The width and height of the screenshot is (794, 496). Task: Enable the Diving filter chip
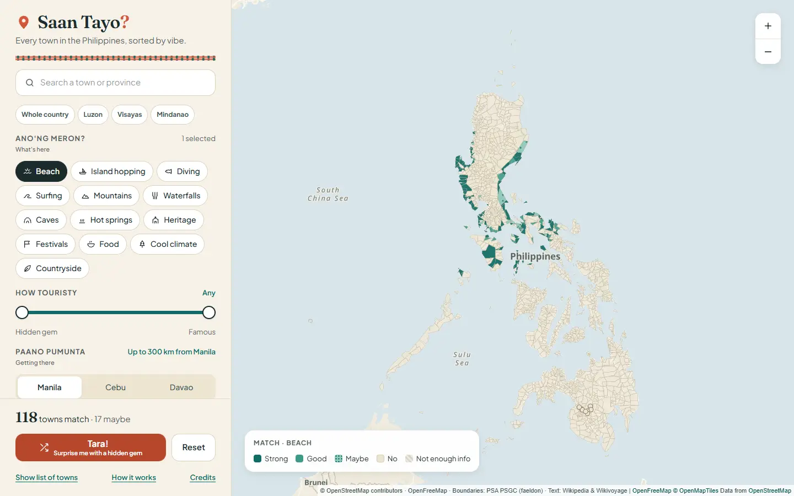[x=182, y=171]
